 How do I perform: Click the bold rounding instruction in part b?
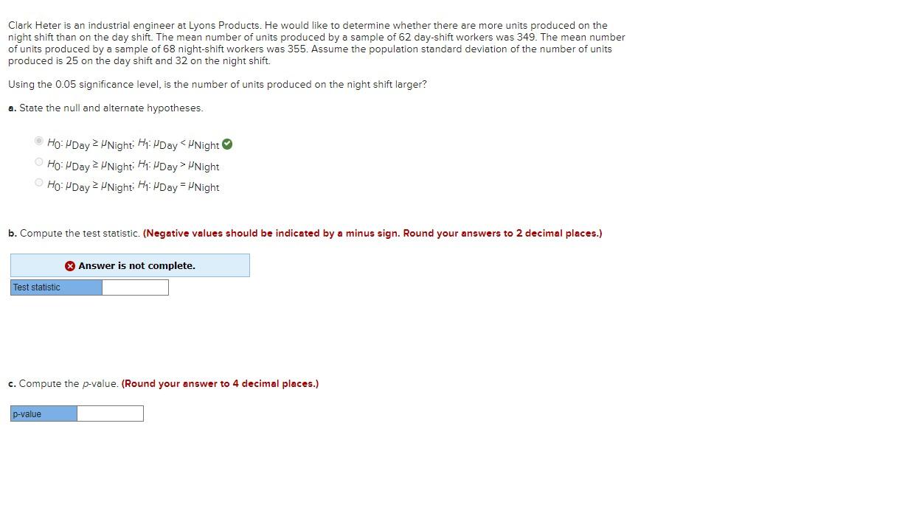coord(372,234)
